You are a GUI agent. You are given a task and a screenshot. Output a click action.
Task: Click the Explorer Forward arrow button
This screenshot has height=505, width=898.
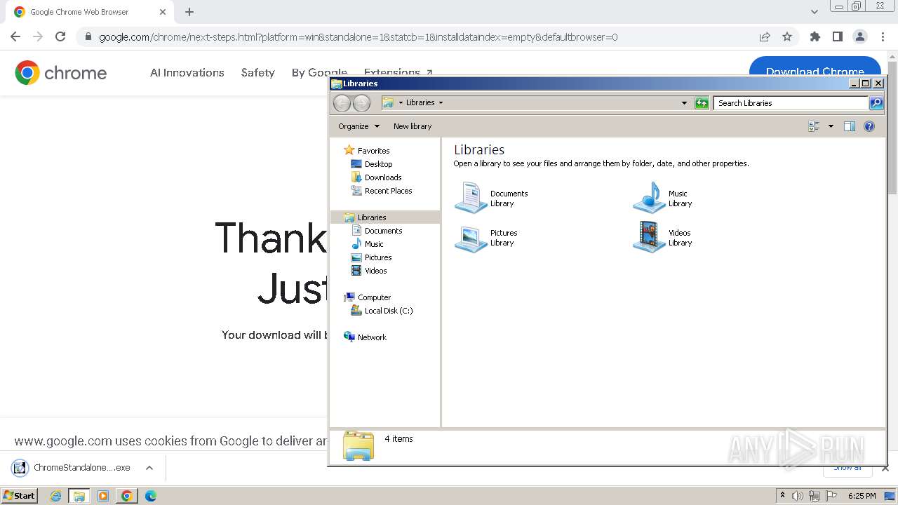coord(361,103)
